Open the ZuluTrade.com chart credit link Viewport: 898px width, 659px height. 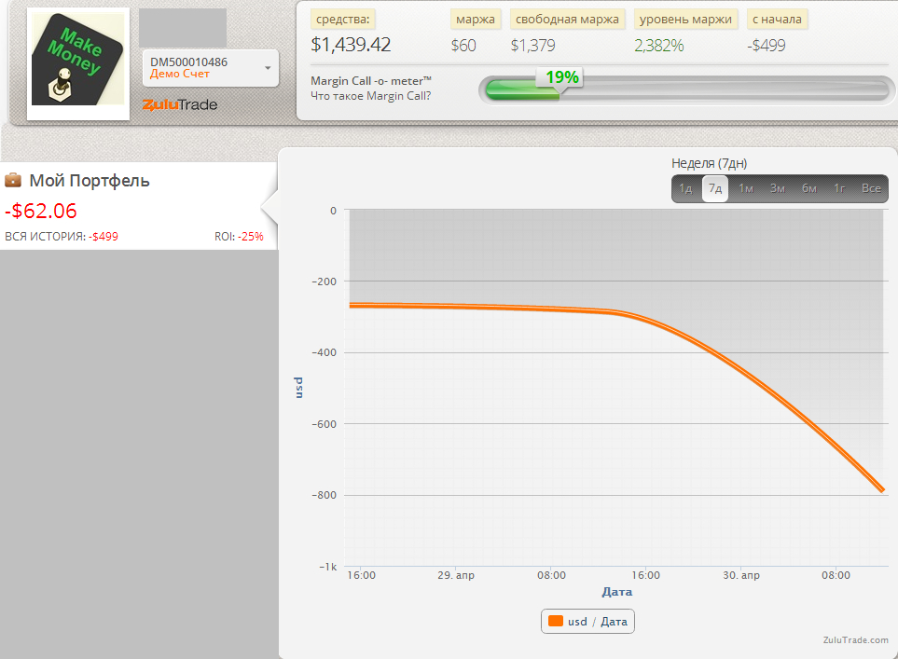coord(856,640)
